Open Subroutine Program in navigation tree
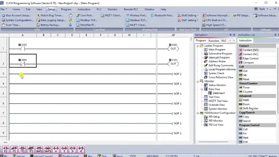This screenshot has width=279, height=157. click(x=218, y=54)
